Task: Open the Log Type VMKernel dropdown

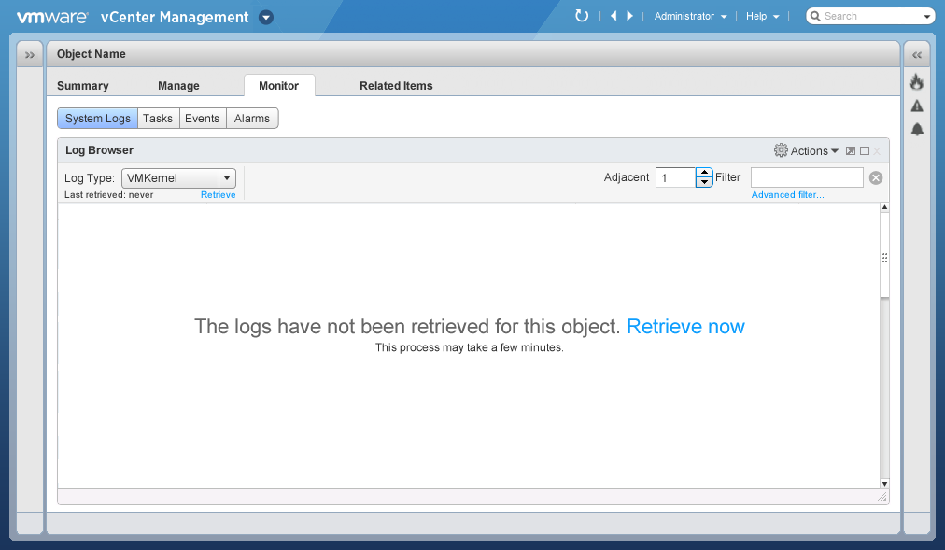Action: (x=226, y=178)
